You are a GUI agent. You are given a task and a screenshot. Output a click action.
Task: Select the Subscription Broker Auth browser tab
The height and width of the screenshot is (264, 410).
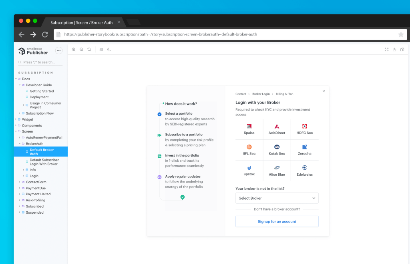pyautogui.click(x=81, y=22)
